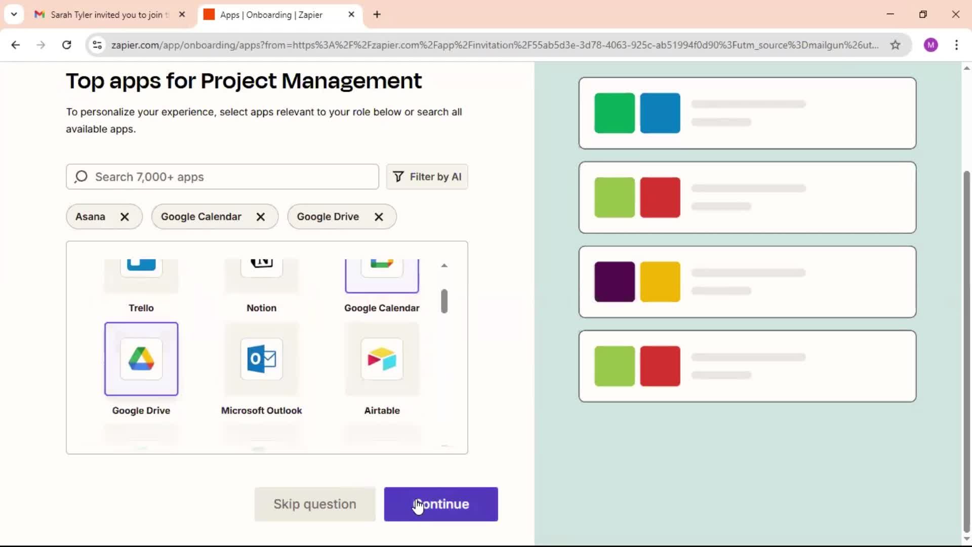Go forward in browser history
The image size is (972, 547).
[x=41, y=45]
